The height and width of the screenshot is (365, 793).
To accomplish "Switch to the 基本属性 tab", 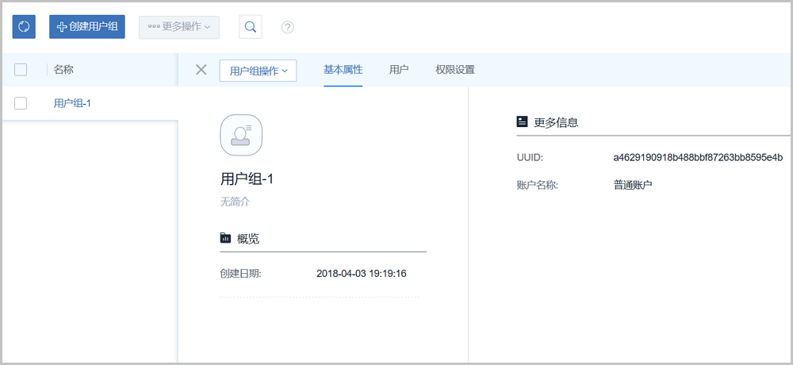I will click(x=343, y=70).
